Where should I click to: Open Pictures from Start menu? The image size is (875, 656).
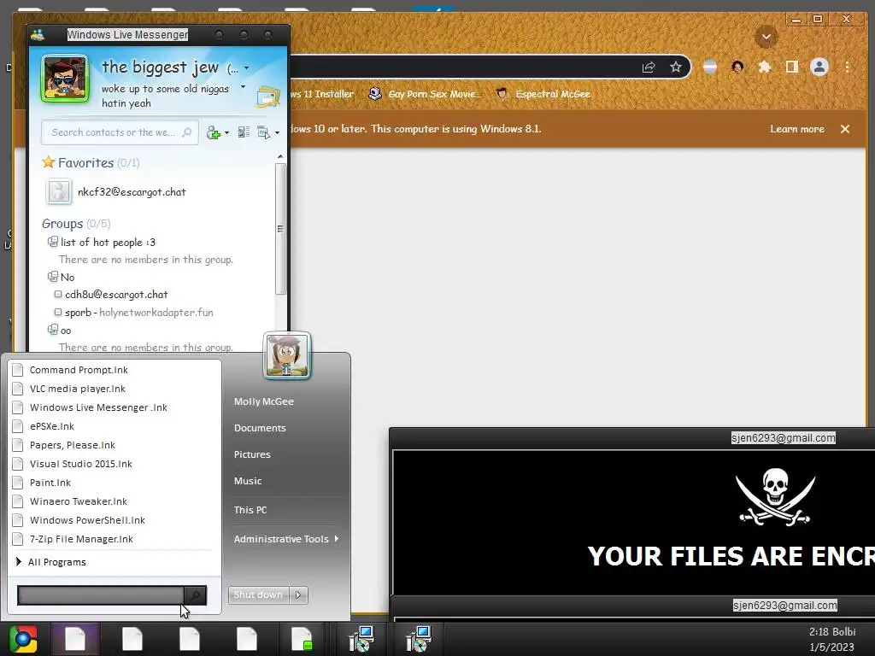pyautogui.click(x=252, y=454)
